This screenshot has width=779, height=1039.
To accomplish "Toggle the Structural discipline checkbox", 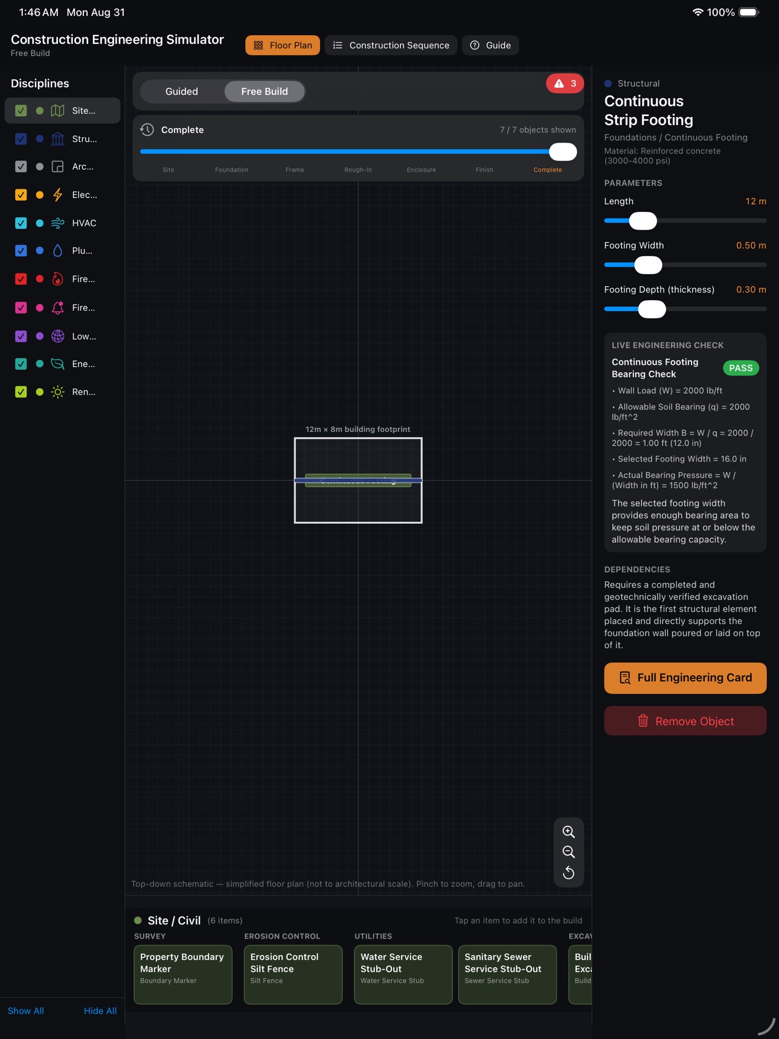I will pyautogui.click(x=21, y=139).
